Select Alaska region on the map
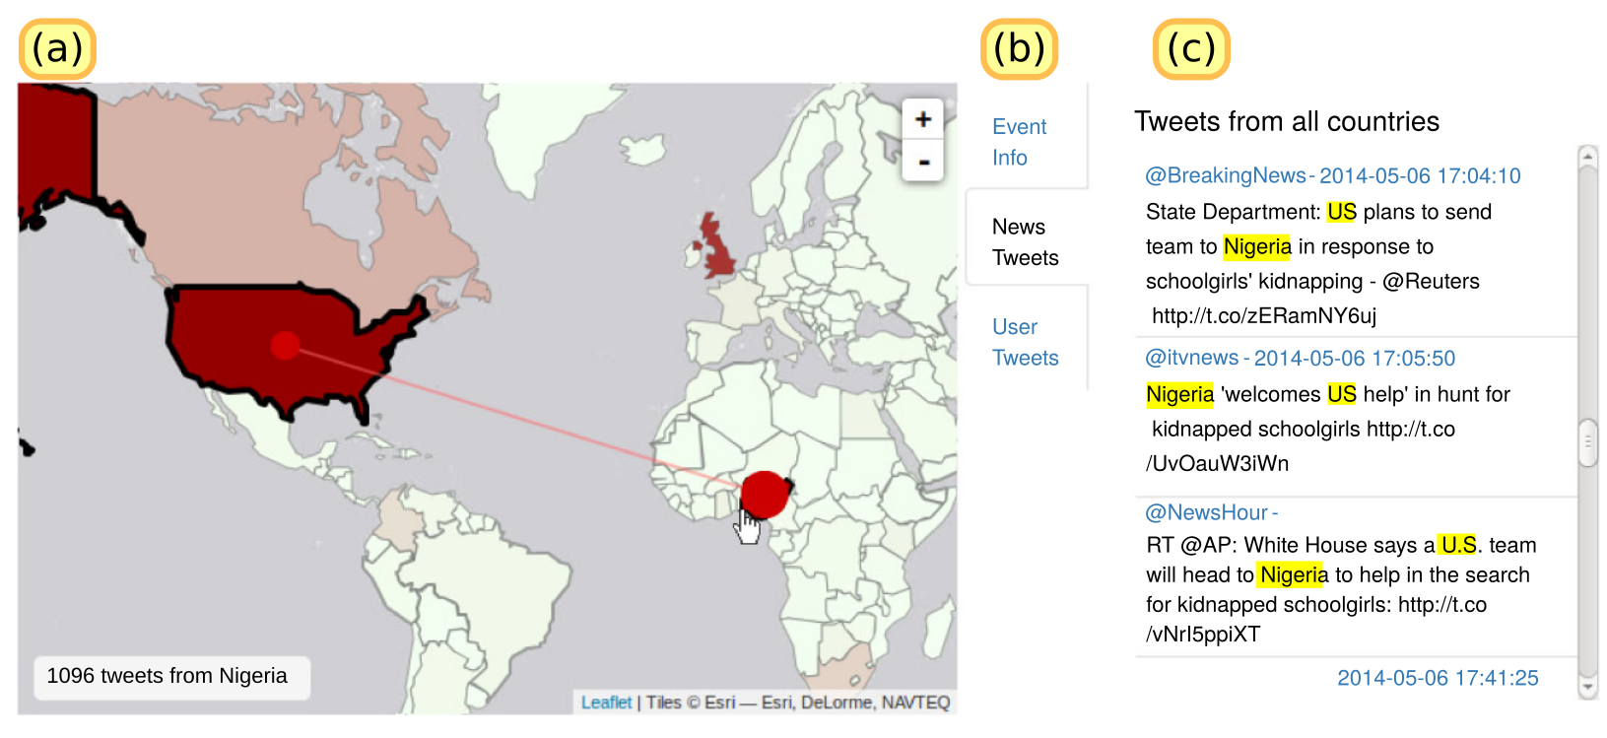Screen dimensions: 1607x738 [x=54, y=148]
